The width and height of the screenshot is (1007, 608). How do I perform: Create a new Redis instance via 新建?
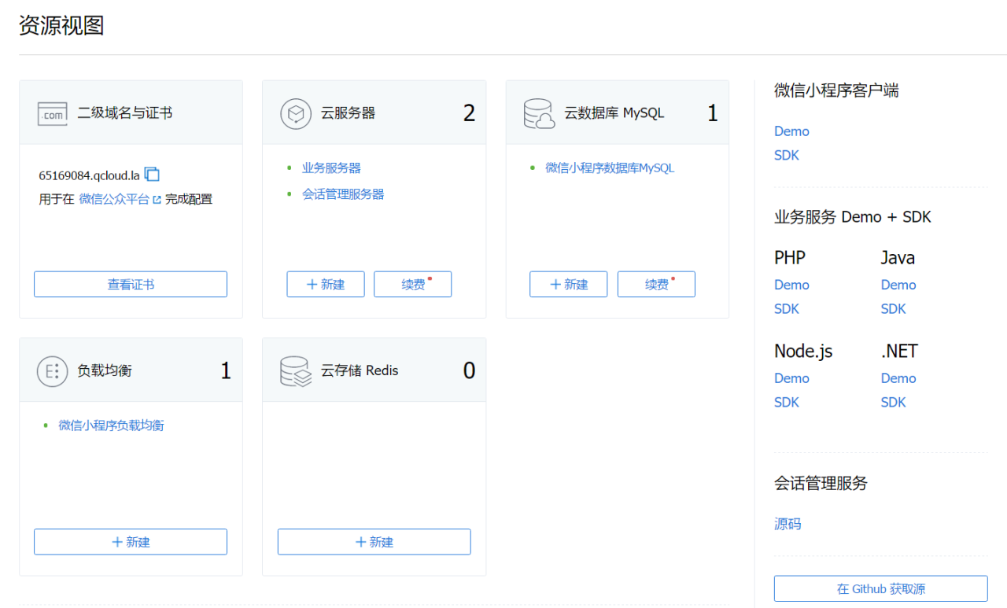coord(374,542)
